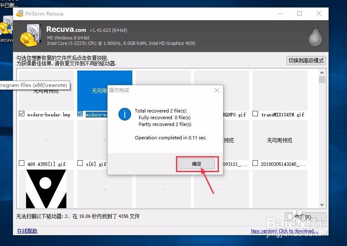Click the Recuva title bar icon

click(20, 14)
